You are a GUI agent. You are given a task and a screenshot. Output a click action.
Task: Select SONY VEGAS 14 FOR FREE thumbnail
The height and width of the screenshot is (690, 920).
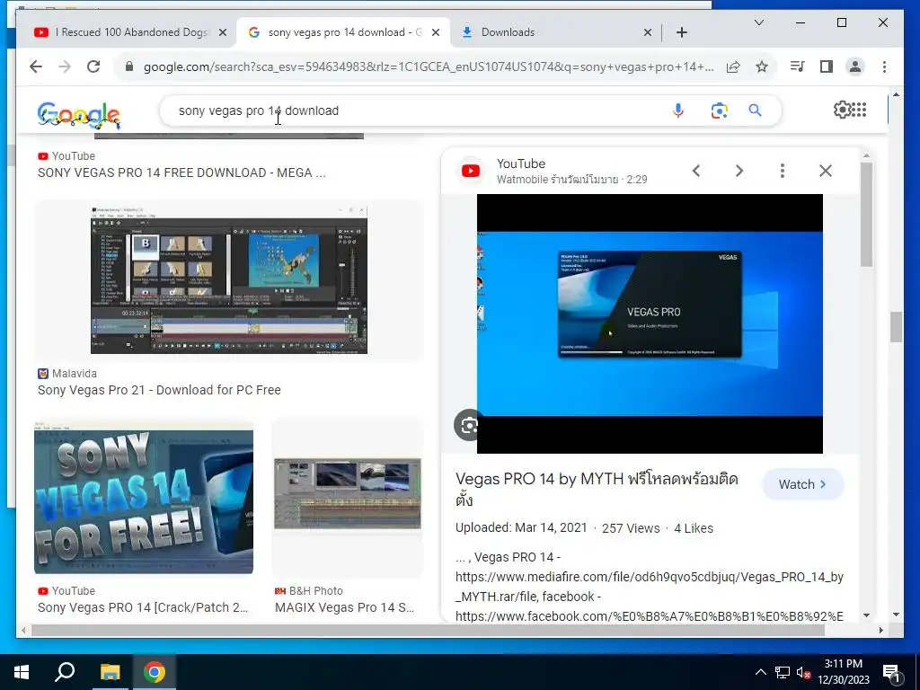(x=144, y=498)
